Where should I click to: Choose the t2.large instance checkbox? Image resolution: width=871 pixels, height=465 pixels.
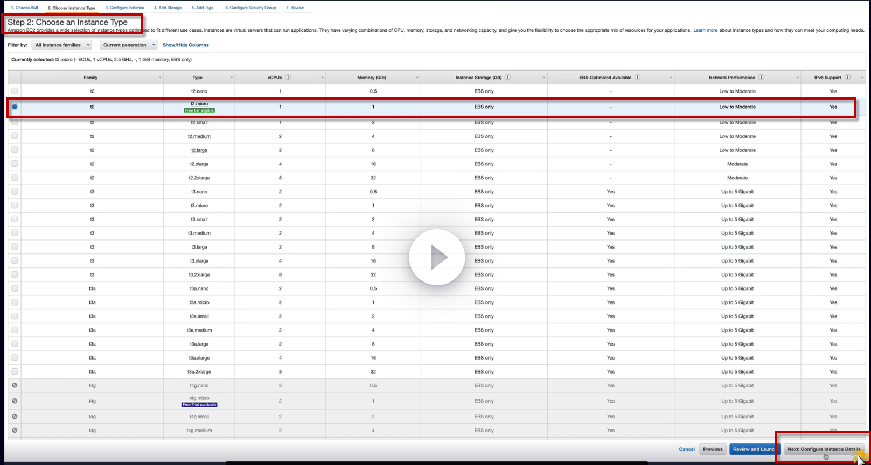tap(15, 150)
